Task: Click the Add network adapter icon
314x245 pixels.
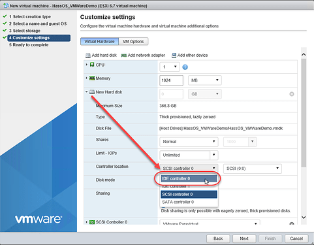Action: coord(124,56)
